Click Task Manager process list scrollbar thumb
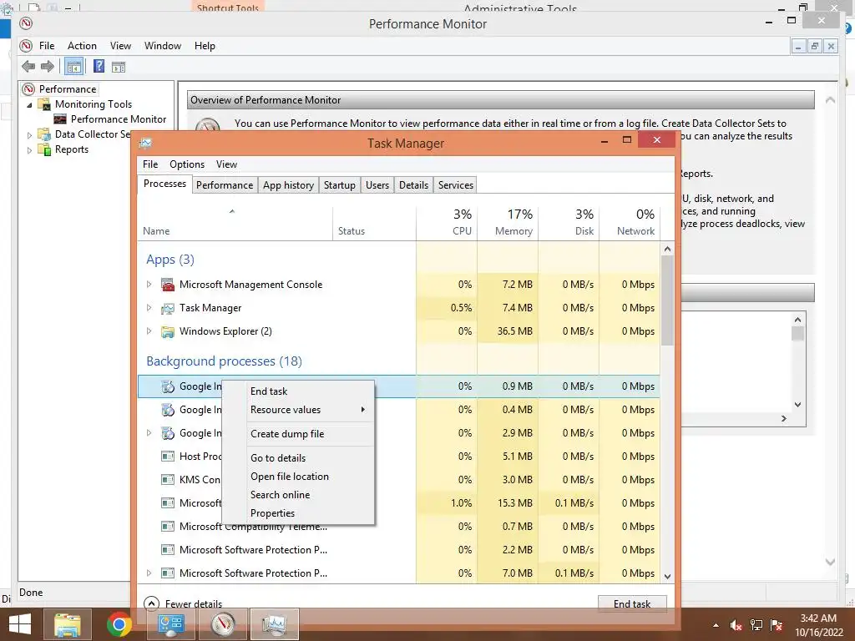Viewport: 855px width, 641px height. coord(667,300)
